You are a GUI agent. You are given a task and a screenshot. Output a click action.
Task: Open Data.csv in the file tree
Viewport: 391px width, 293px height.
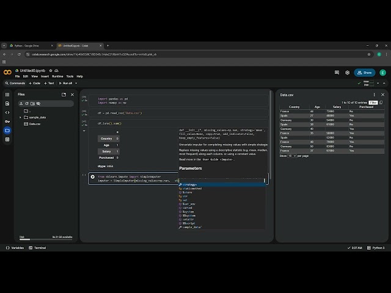[x=35, y=124]
